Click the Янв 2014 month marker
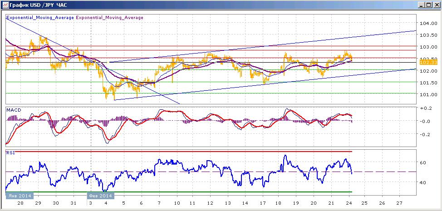 tap(20, 196)
